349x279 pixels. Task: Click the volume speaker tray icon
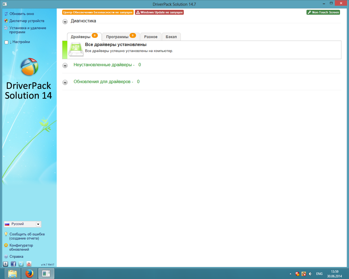[x=310, y=274]
